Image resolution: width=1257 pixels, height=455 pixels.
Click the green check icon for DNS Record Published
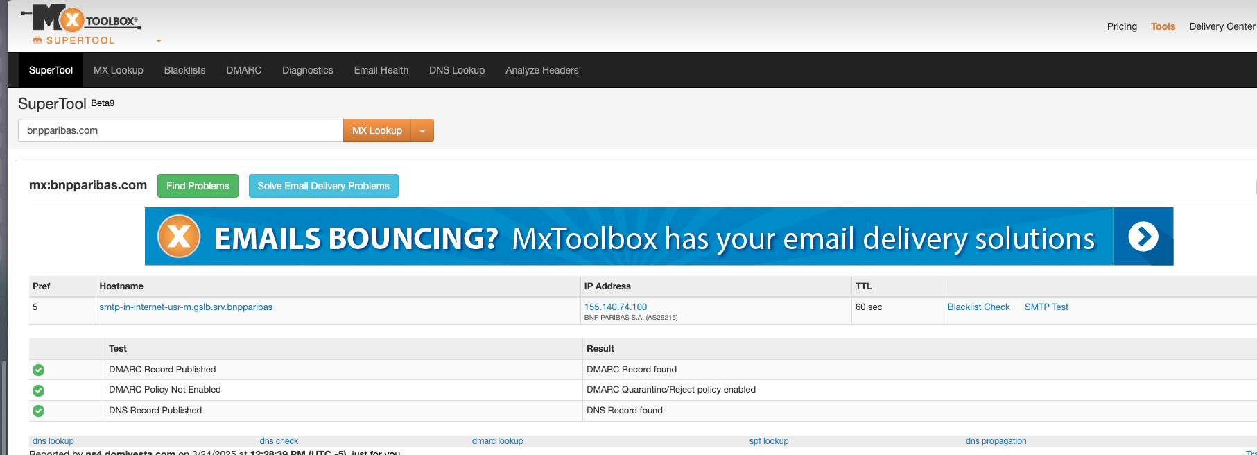tap(39, 411)
